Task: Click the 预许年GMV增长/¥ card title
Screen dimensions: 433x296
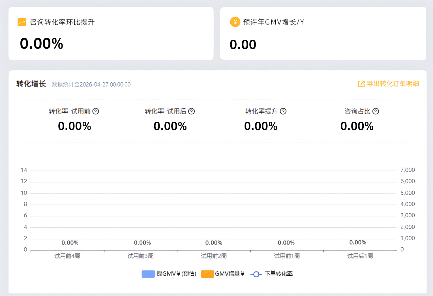Action: click(x=273, y=22)
